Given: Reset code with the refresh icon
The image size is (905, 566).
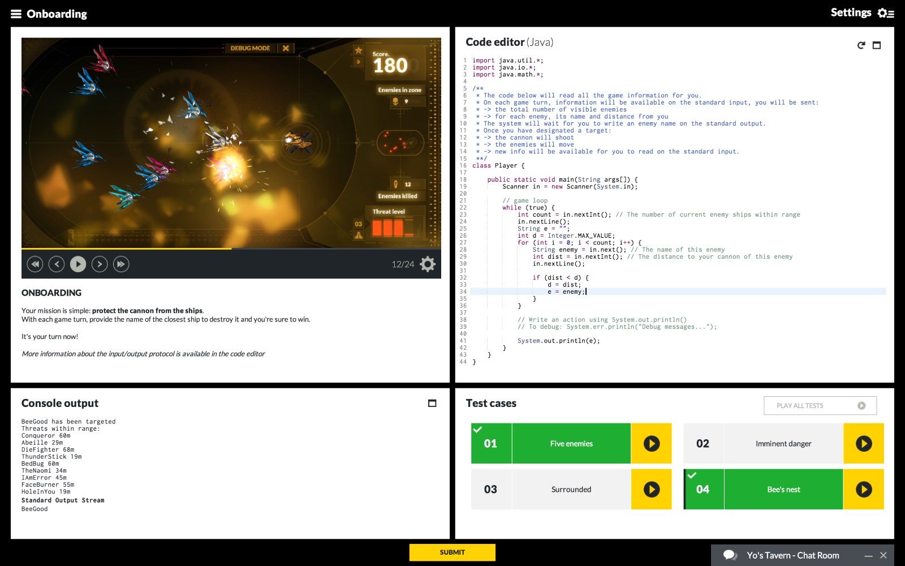Looking at the screenshot, I should pos(861,45).
